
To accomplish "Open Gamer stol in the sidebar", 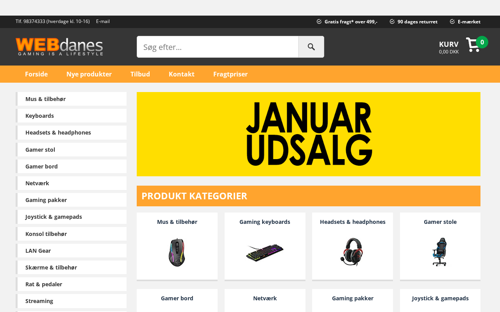I will click(71, 150).
